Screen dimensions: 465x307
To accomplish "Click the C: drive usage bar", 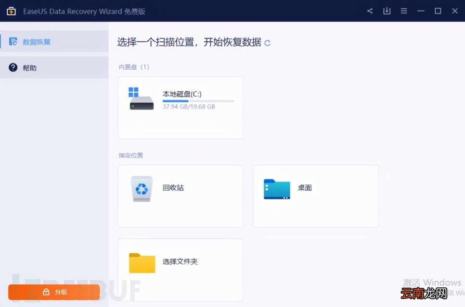I will point(198,101).
